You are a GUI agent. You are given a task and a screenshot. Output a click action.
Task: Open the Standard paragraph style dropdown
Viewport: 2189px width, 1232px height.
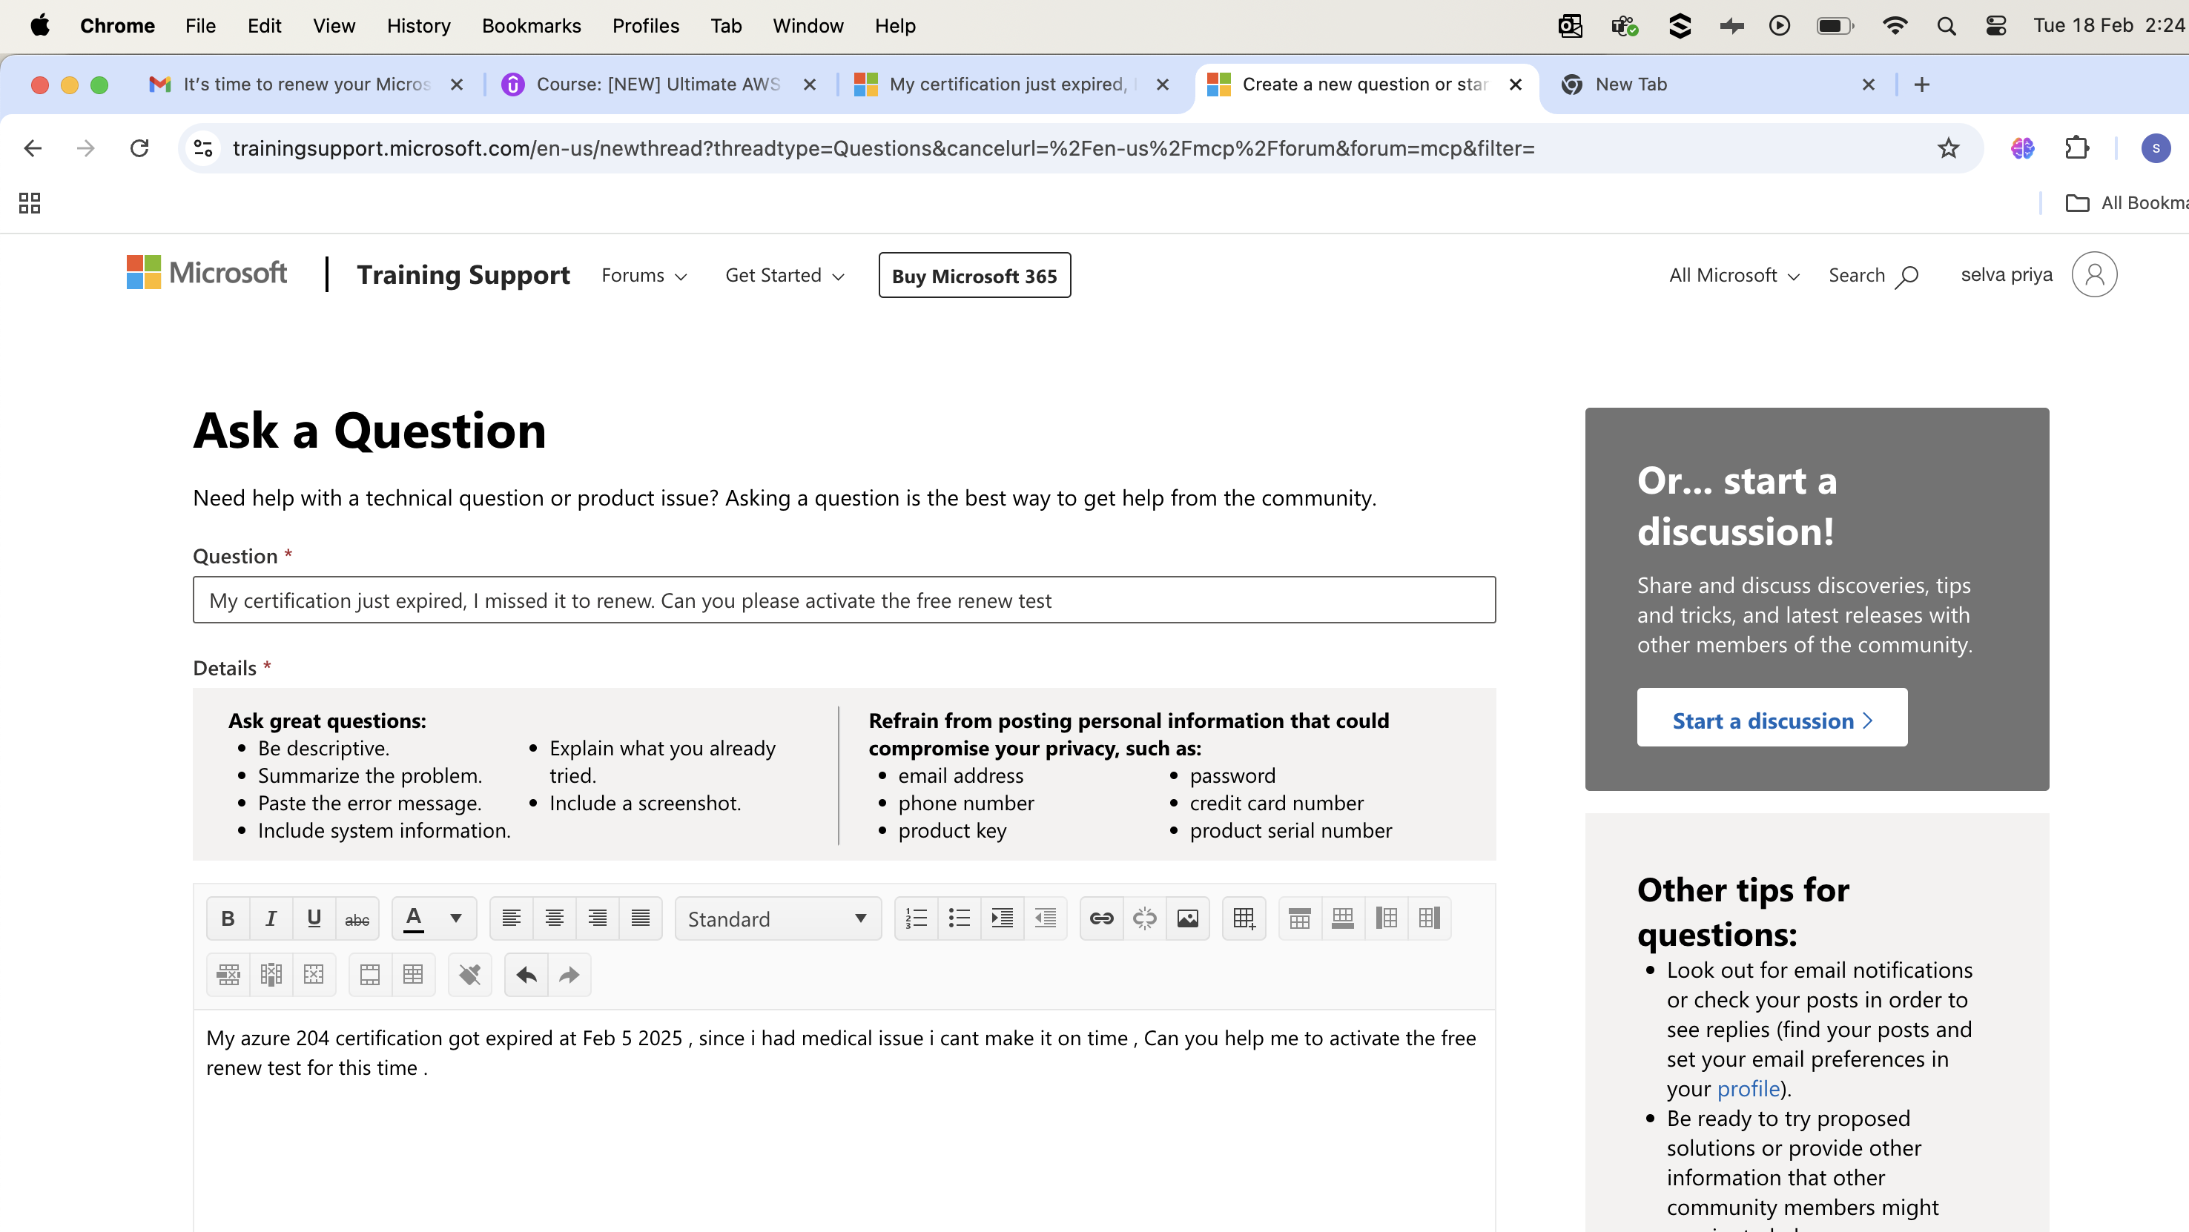click(778, 918)
